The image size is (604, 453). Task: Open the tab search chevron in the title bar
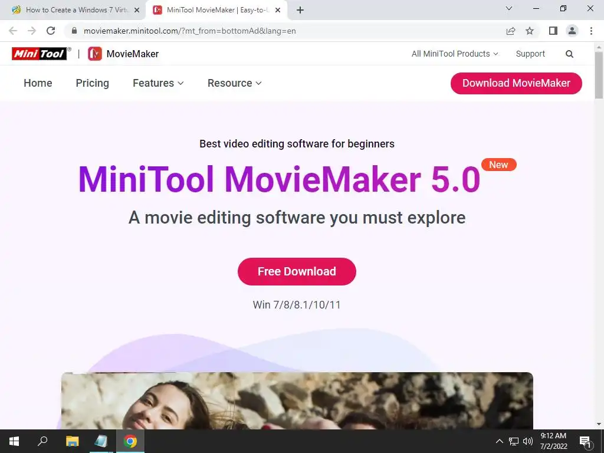pyautogui.click(x=509, y=8)
